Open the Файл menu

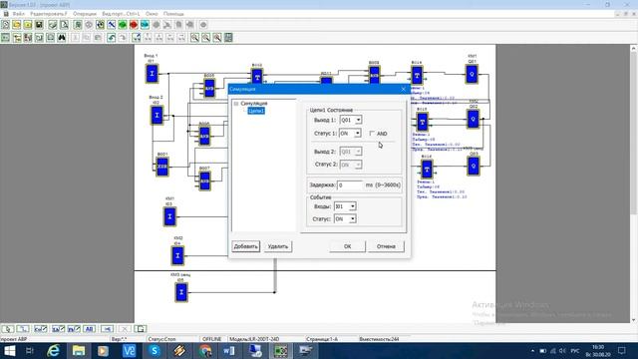click(19, 14)
